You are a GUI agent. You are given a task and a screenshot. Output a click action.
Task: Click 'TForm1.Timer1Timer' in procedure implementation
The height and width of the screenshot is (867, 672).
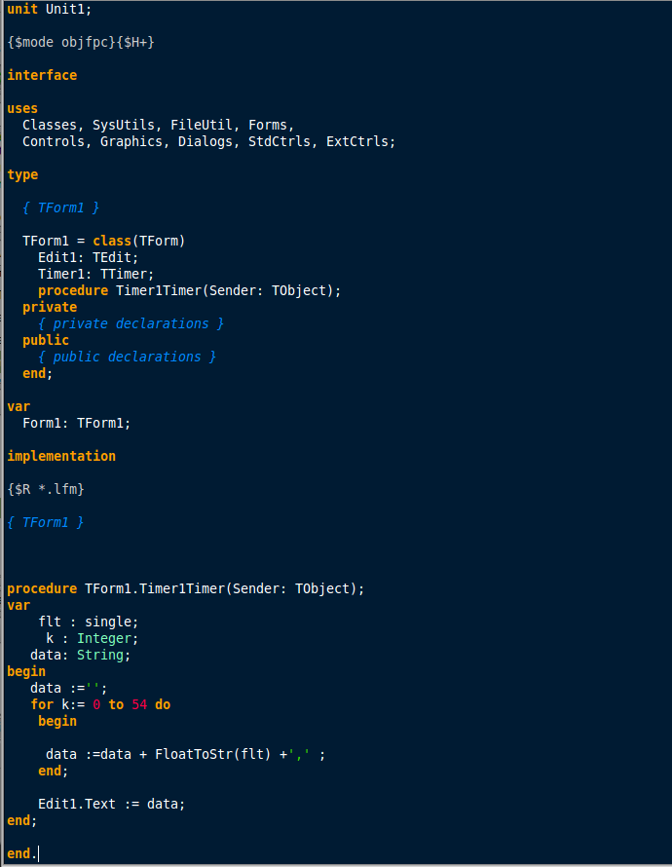154,588
